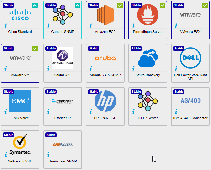
Task: Open info icon on HTTP Server card
Action: [133, 111]
